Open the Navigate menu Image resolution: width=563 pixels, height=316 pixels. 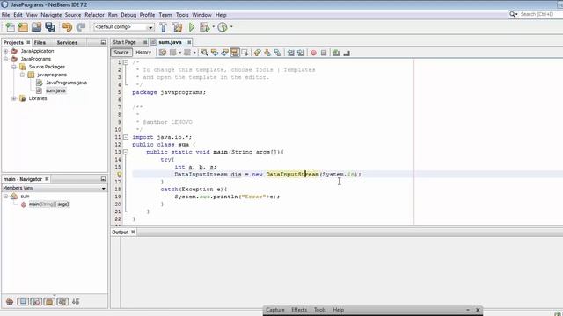[x=51, y=15]
